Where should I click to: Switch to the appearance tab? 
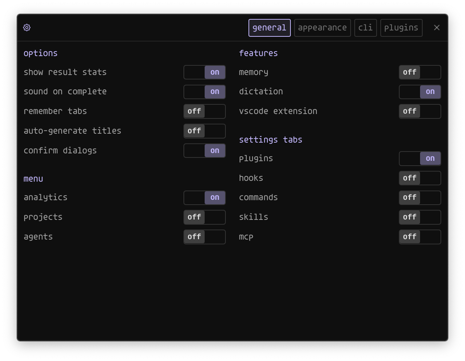[322, 27]
